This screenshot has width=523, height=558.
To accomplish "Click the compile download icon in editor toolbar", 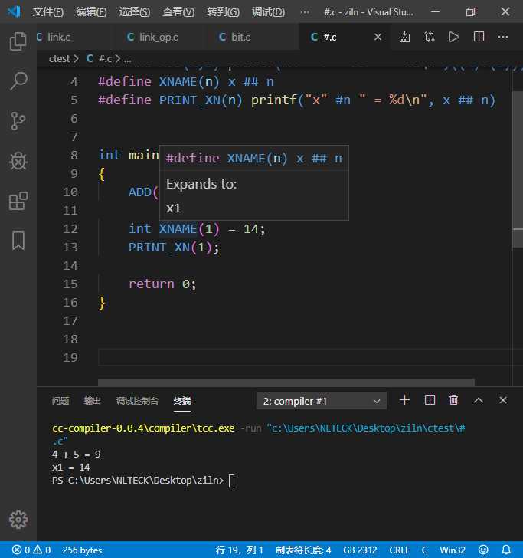I will click(x=404, y=37).
